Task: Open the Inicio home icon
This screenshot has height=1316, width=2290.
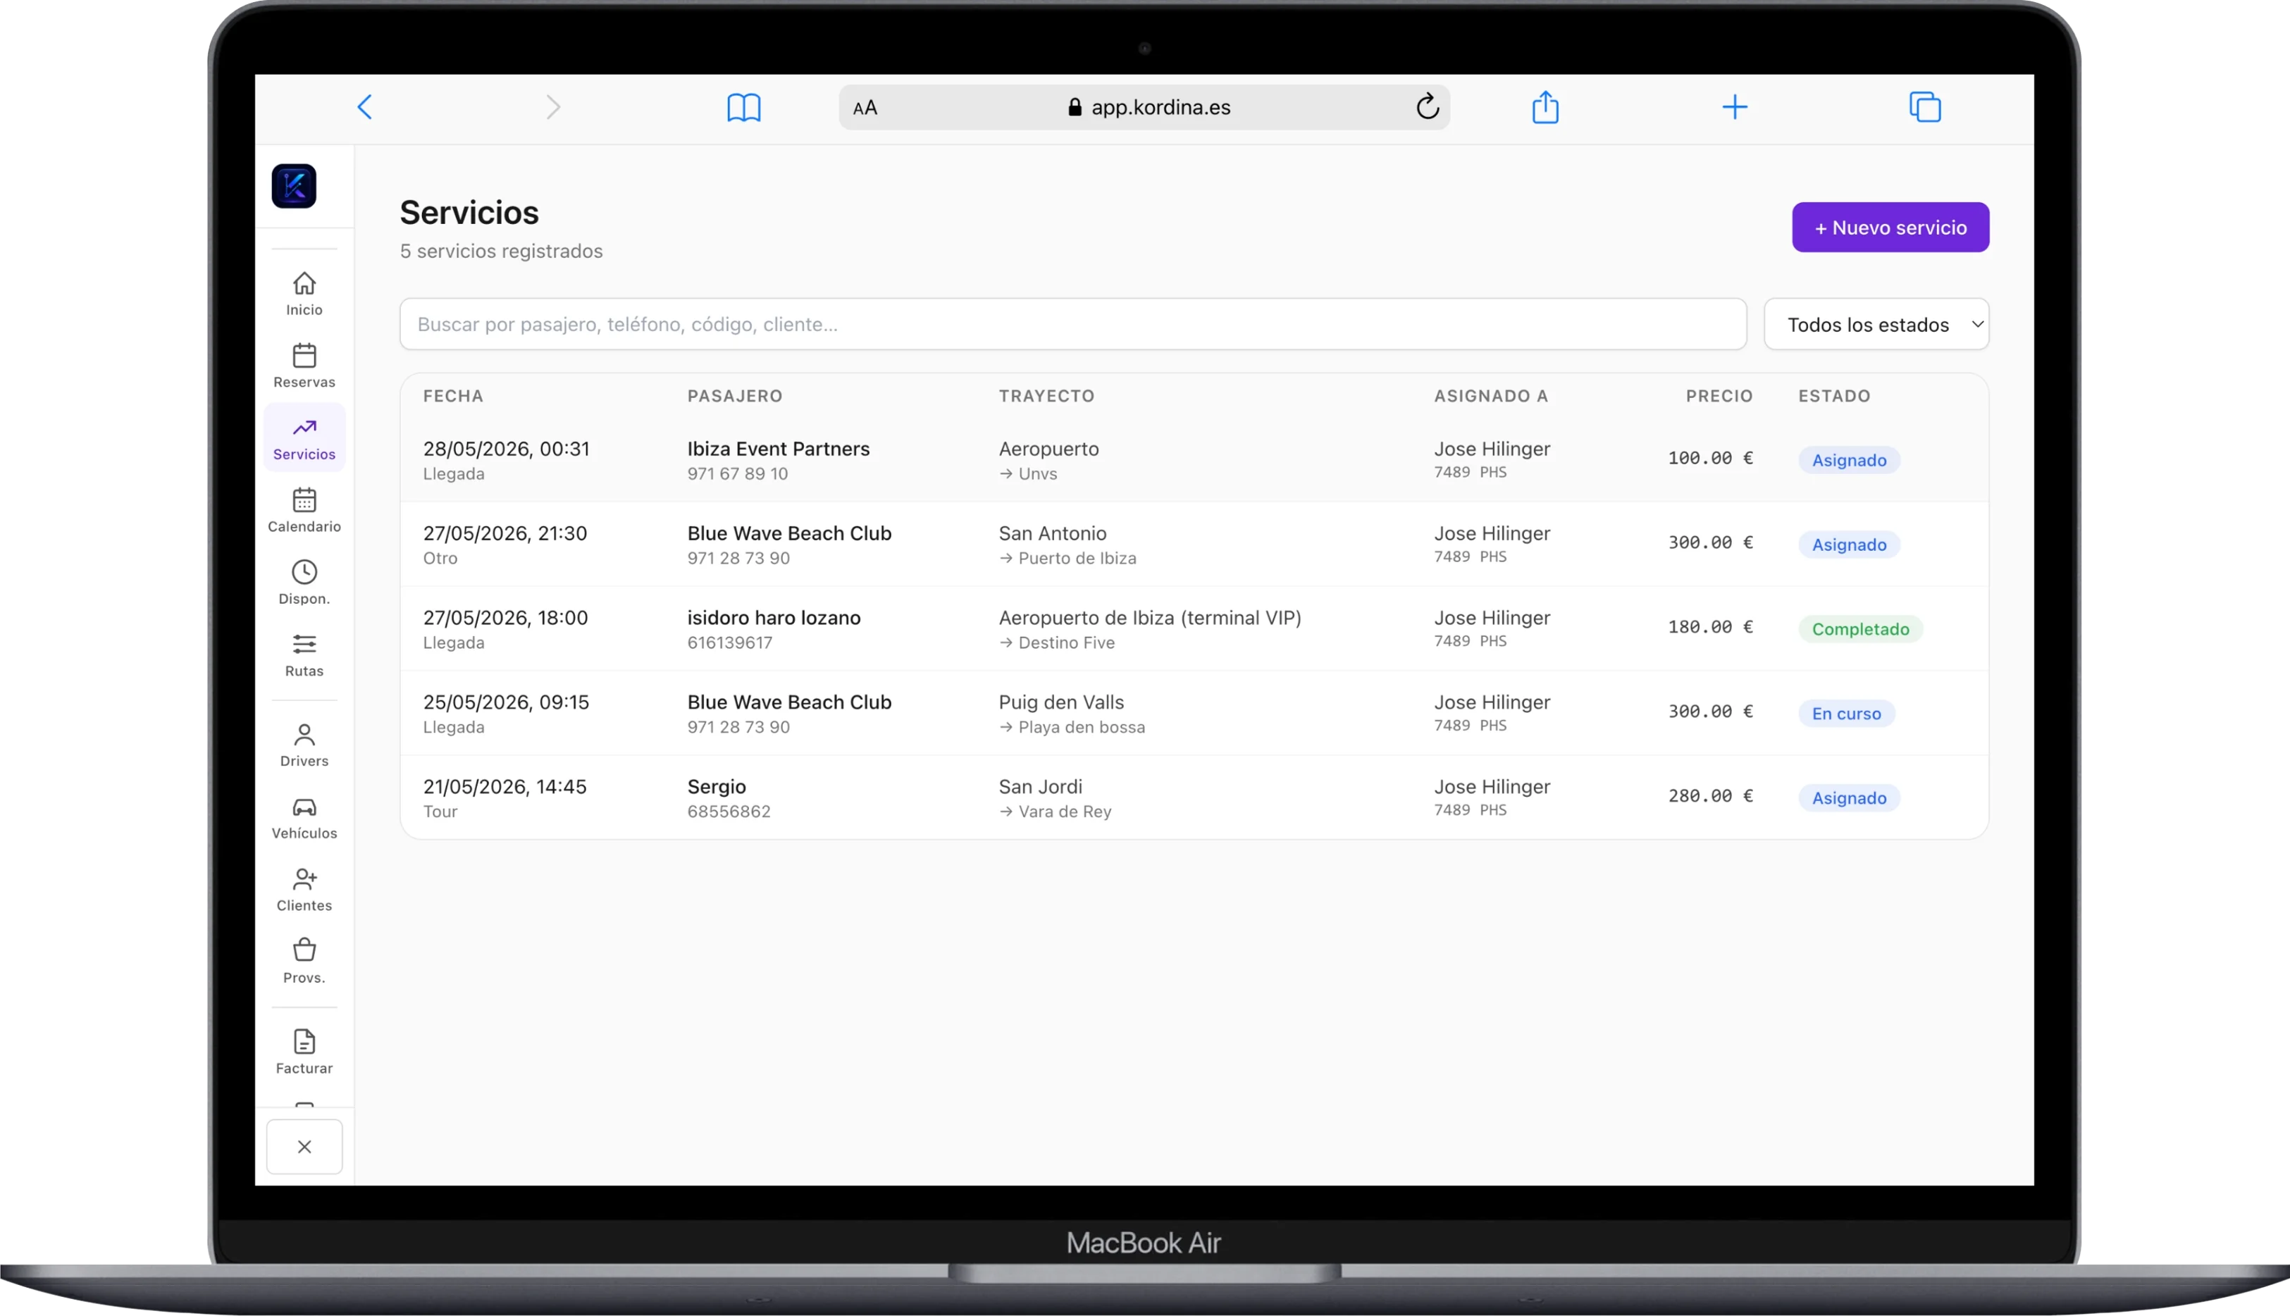Action: (304, 294)
